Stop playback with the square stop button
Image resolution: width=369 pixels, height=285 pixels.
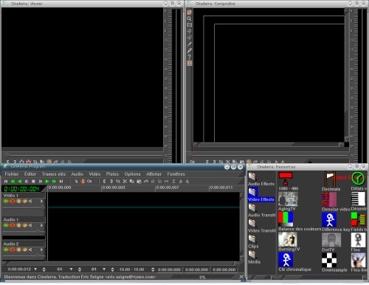pos(33,182)
